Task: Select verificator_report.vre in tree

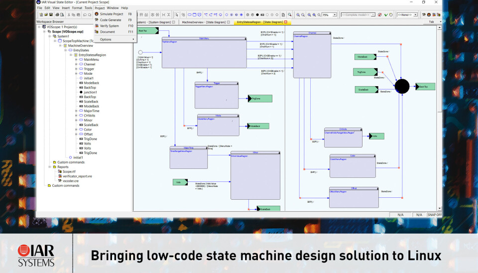Action: click(x=77, y=176)
